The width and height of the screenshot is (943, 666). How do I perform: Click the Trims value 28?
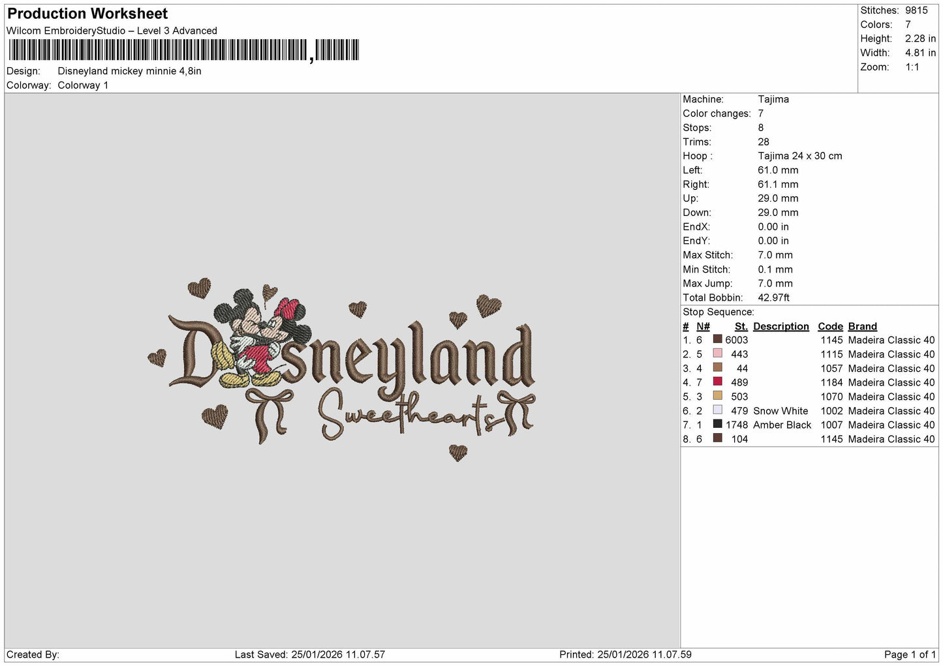click(x=764, y=142)
